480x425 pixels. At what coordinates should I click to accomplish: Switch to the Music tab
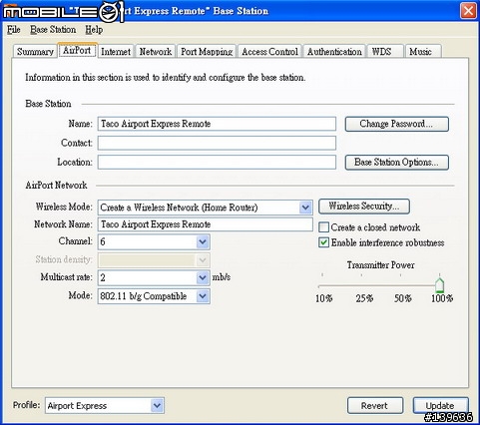(423, 52)
